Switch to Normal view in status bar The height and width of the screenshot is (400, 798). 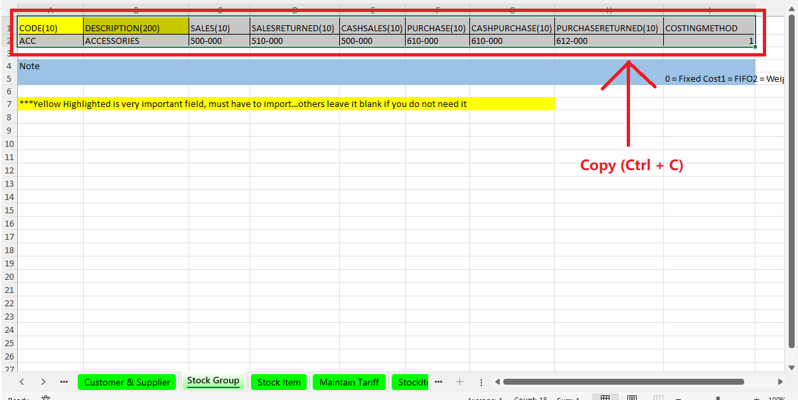click(x=605, y=398)
